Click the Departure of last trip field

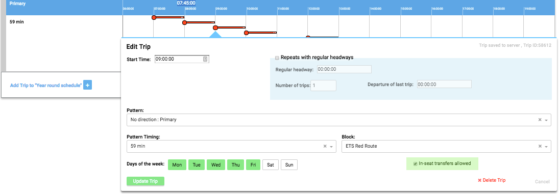tap(444, 84)
